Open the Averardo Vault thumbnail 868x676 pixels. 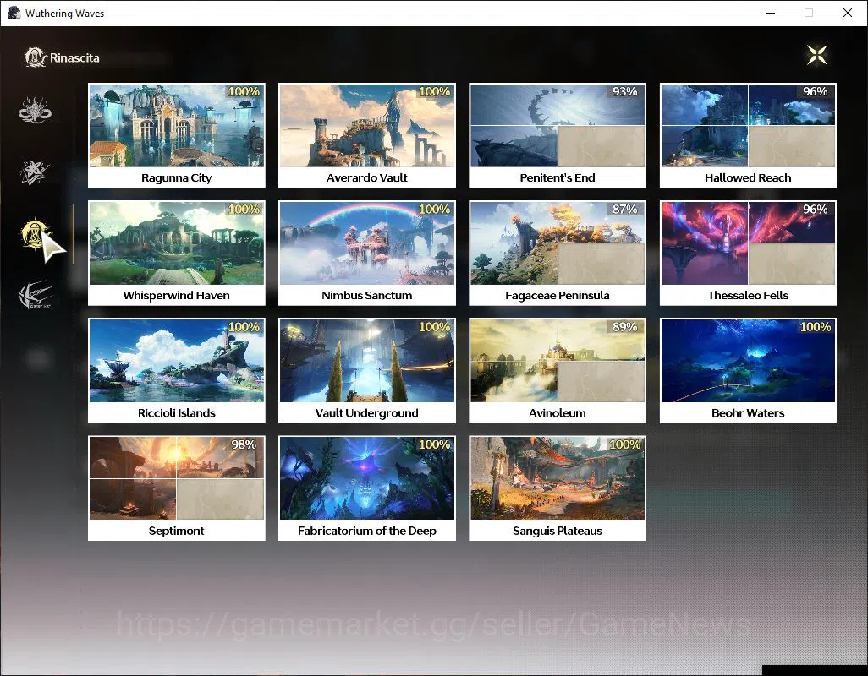point(367,125)
